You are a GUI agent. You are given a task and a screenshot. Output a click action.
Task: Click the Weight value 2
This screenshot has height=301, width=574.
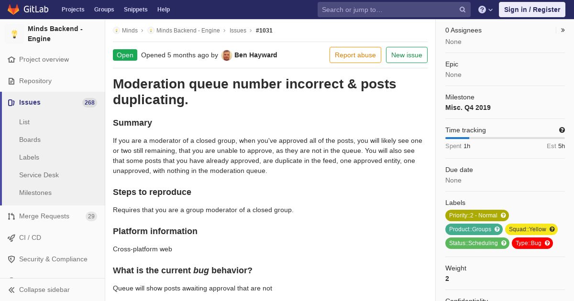(447, 279)
